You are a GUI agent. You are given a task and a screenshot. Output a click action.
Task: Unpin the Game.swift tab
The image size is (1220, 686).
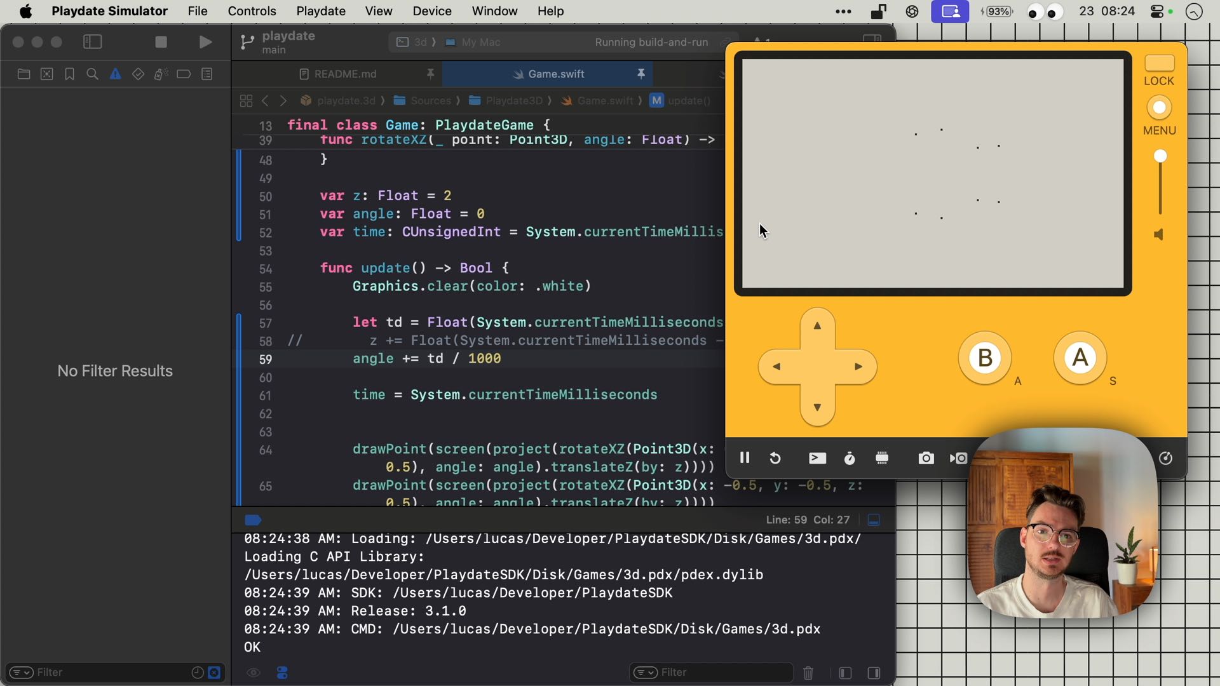coord(641,74)
